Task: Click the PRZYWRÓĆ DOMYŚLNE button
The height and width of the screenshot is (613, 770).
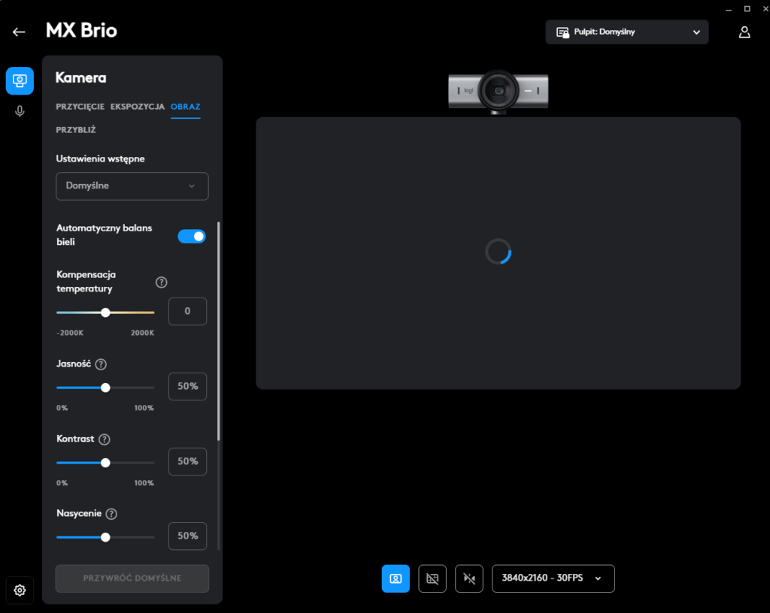Action: click(x=132, y=578)
